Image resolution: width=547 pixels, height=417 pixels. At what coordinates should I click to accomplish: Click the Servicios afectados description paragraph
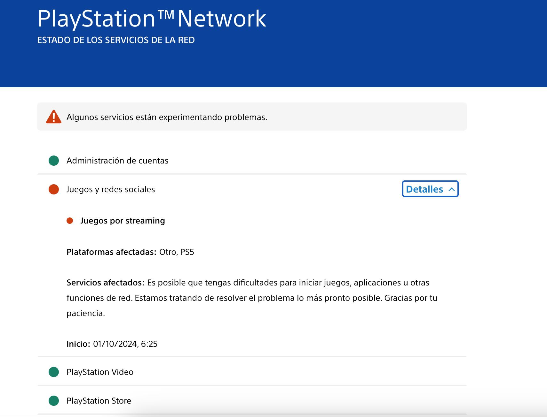[251, 298]
